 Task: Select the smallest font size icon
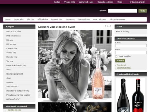click(105, 26)
